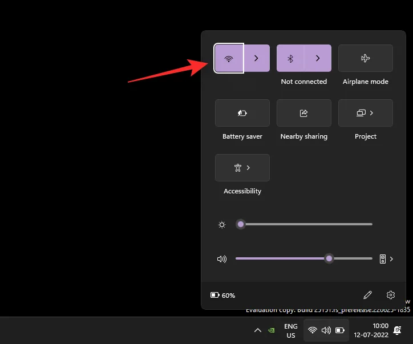Click the taskbar Wi-Fi icon
Image resolution: width=413 pixels, height=344 pixels.
pos(313,330)
